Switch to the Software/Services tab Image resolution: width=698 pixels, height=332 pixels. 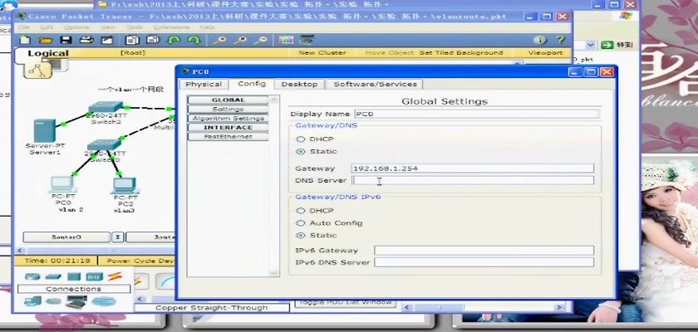[x=375, y=84]
